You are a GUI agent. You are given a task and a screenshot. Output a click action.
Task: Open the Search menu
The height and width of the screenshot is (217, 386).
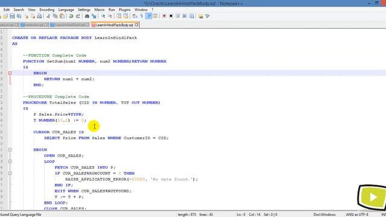pos(19,10)
